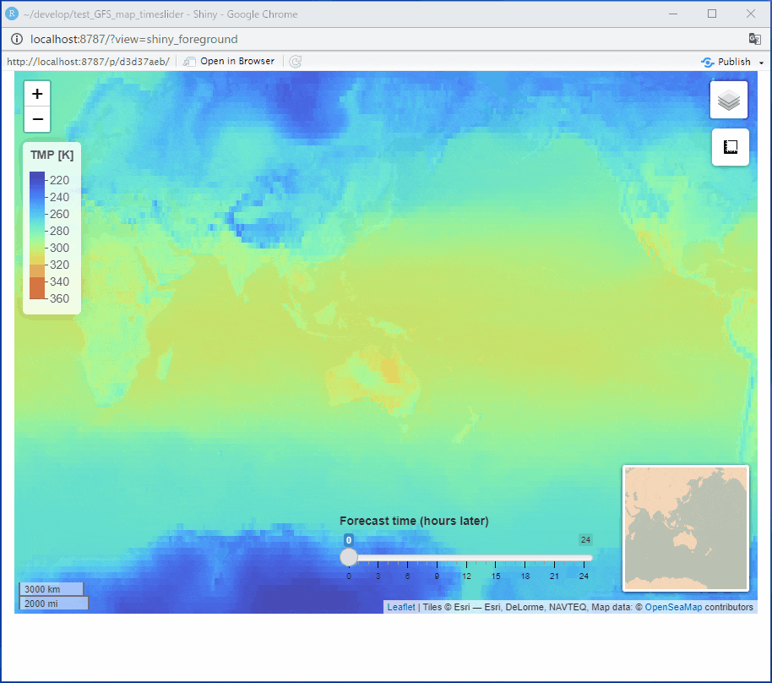This screenshot has height=683, width=772.
Task: Maximize the Chrome window
Action: pyautogui.click(x=712, y=14)
